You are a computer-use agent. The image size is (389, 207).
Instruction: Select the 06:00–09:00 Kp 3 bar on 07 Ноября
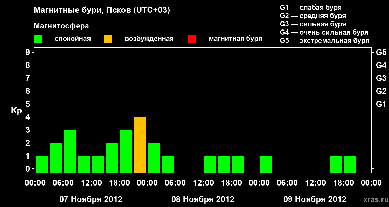point(70,151)
